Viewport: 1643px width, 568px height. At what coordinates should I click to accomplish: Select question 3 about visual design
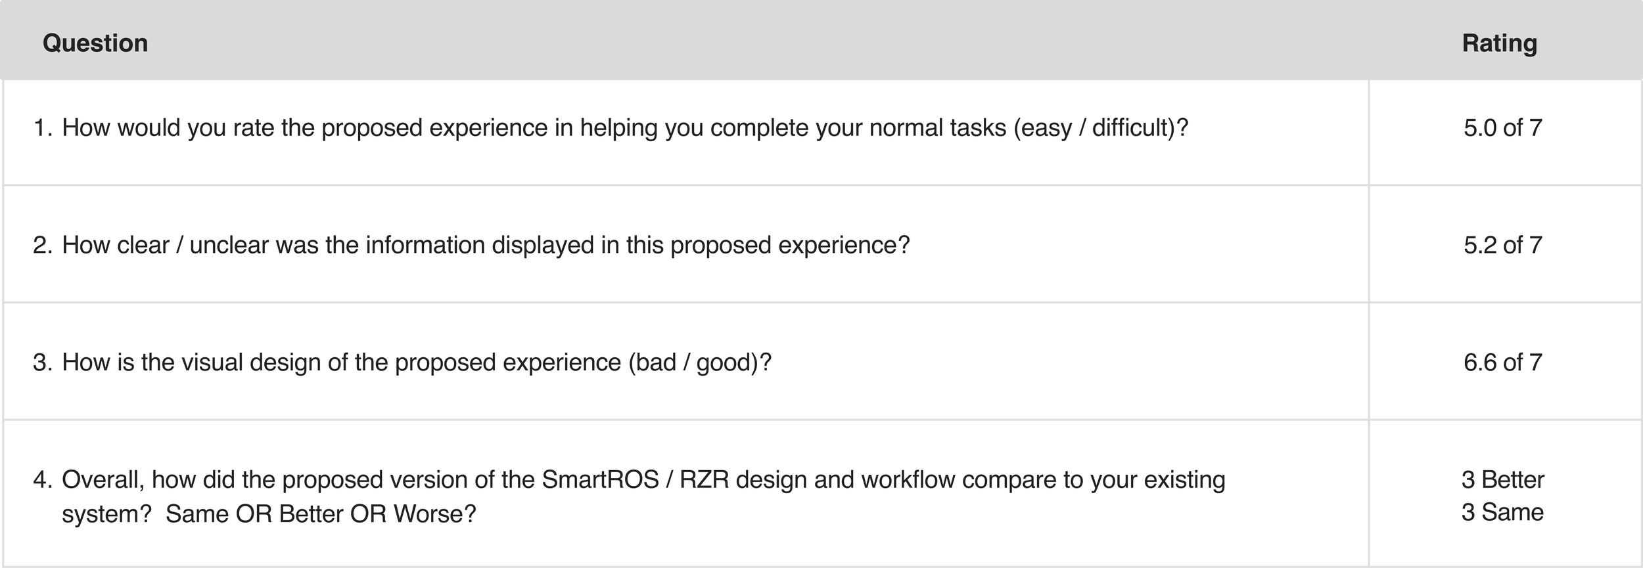pyautogui.click(x=416, y=362)
